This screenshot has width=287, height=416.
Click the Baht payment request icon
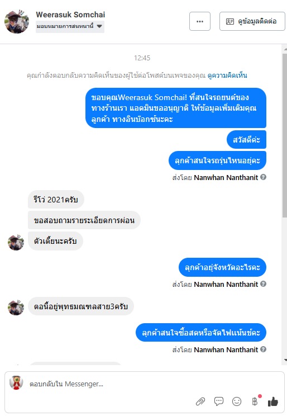coord(255,401)
